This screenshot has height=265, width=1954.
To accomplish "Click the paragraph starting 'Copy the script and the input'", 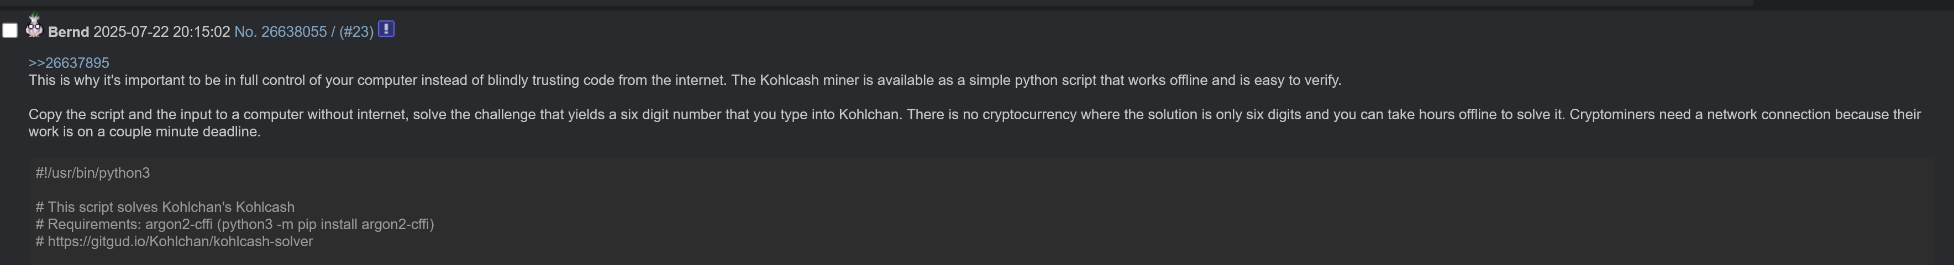I will click(975, 123).
